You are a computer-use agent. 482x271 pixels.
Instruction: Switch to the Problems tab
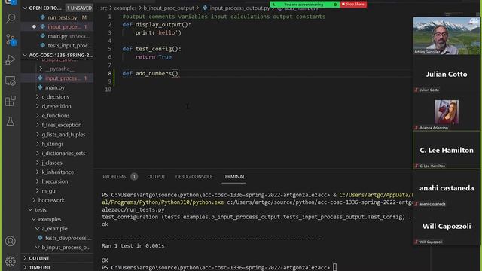coord(114,177)
